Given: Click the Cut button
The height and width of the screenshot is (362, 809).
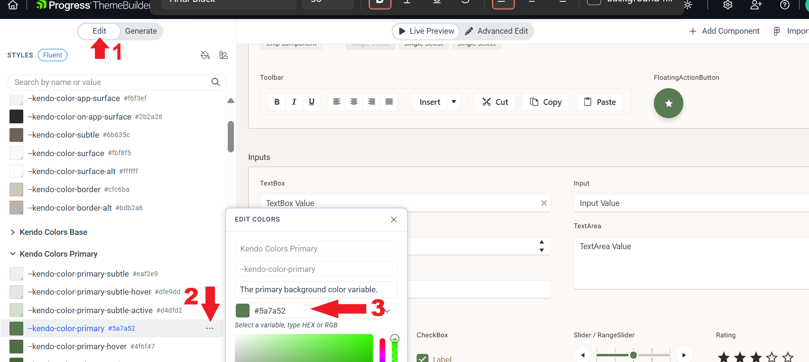Looking at the screenshot, I should click(x=495, y=102).
